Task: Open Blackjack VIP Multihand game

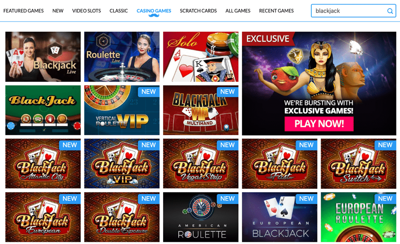Action: pyautogui.click(x=201, y=110)
